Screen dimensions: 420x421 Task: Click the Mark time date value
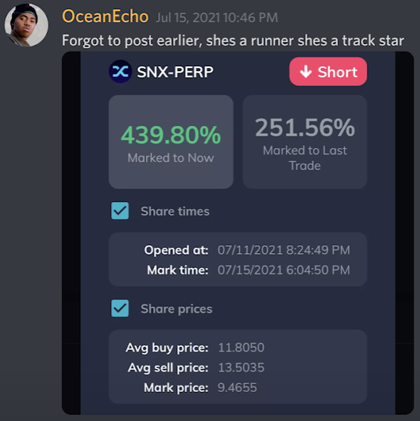284,270
